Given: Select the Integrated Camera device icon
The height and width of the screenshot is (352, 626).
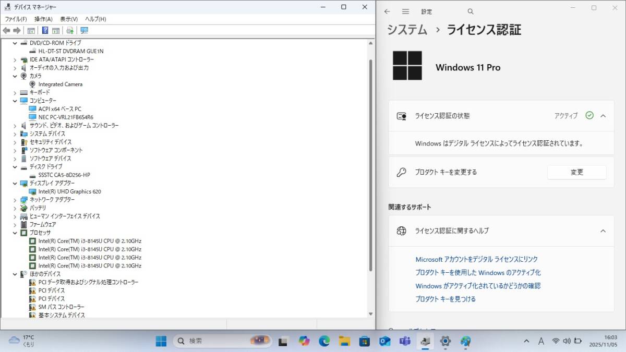Looking at the screenshot, I should [x=32, y=84].
